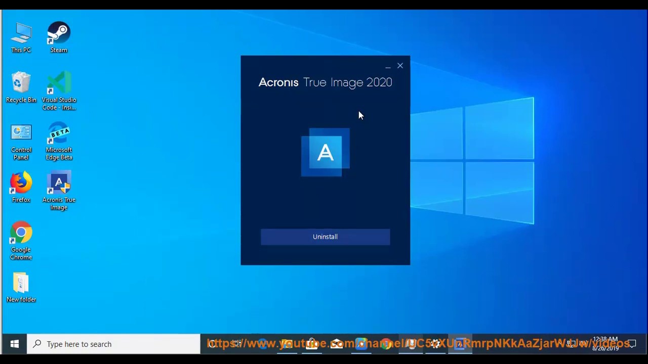Click the Microsoft Store taskbar icon
Screen dimensions: 648x364
point(311,344)
